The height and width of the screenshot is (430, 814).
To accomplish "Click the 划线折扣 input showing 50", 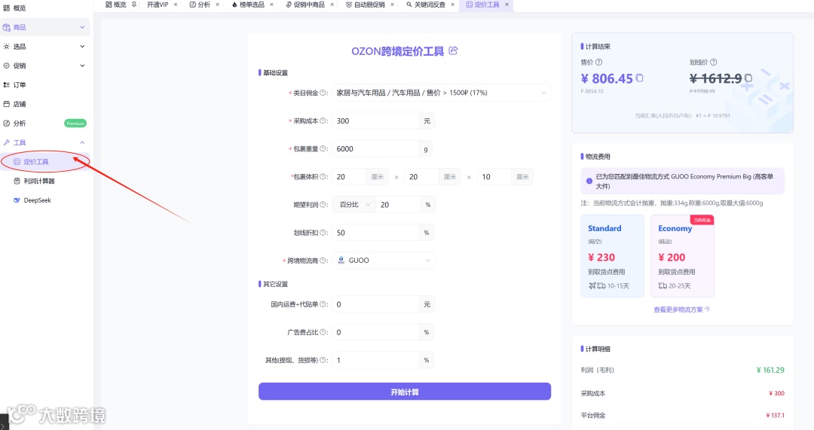I will pyautogui.click(x=375, y=233).
